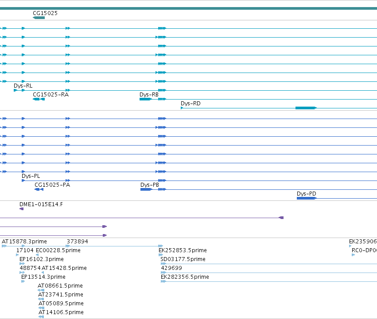Click the wide teal gene bar at top
The height and width of the screenshot is (319, 377).
[189, 8]
